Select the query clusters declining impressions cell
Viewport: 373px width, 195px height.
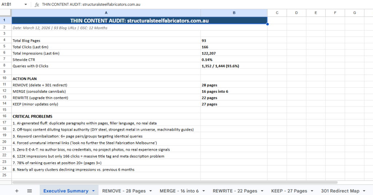[106, 169]
